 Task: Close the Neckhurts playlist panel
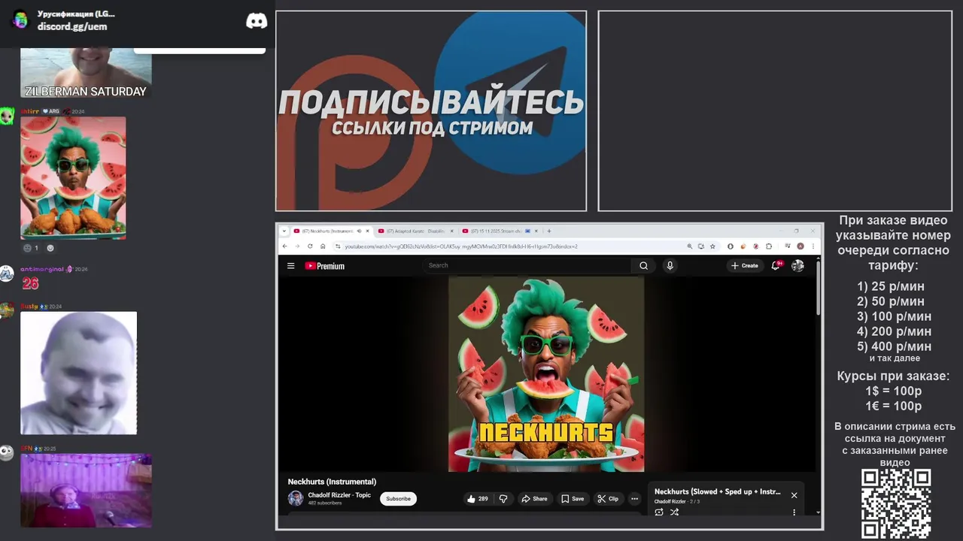click(x=794, y=495)
